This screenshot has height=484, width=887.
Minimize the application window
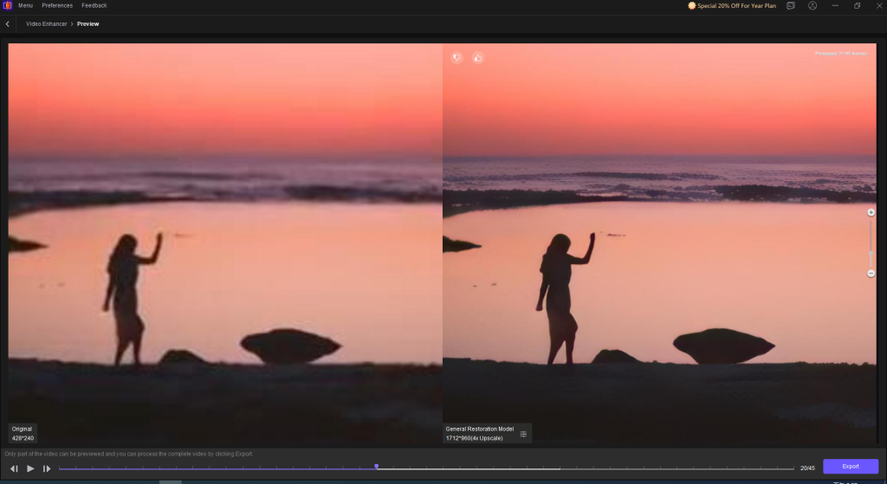(x=835, y=6)
